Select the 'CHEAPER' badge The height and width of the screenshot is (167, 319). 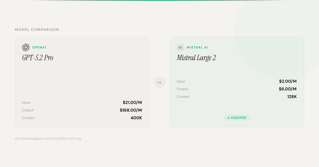click(x=237, y=118)
